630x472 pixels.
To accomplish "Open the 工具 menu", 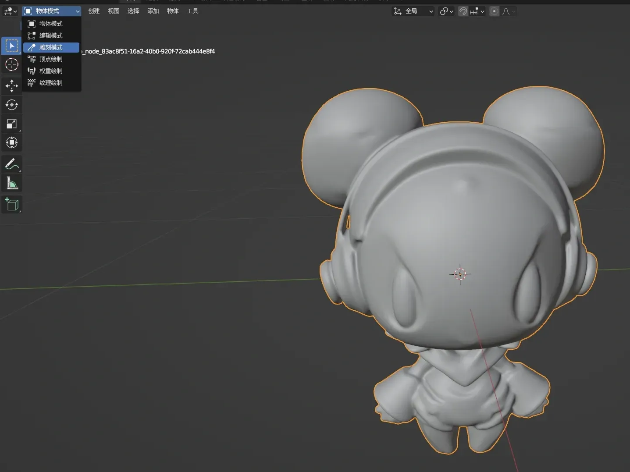I will (192, 11).
